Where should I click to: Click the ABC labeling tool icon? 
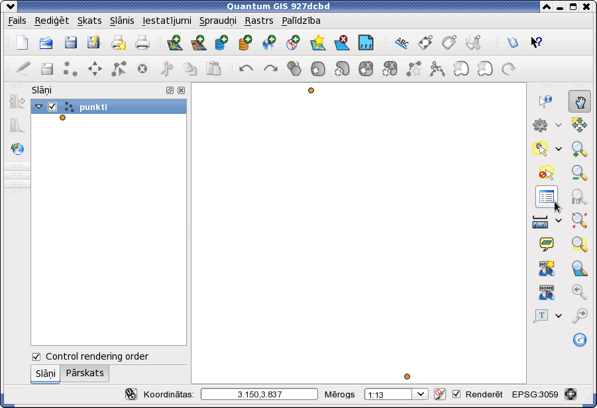[x=402, y=42]
